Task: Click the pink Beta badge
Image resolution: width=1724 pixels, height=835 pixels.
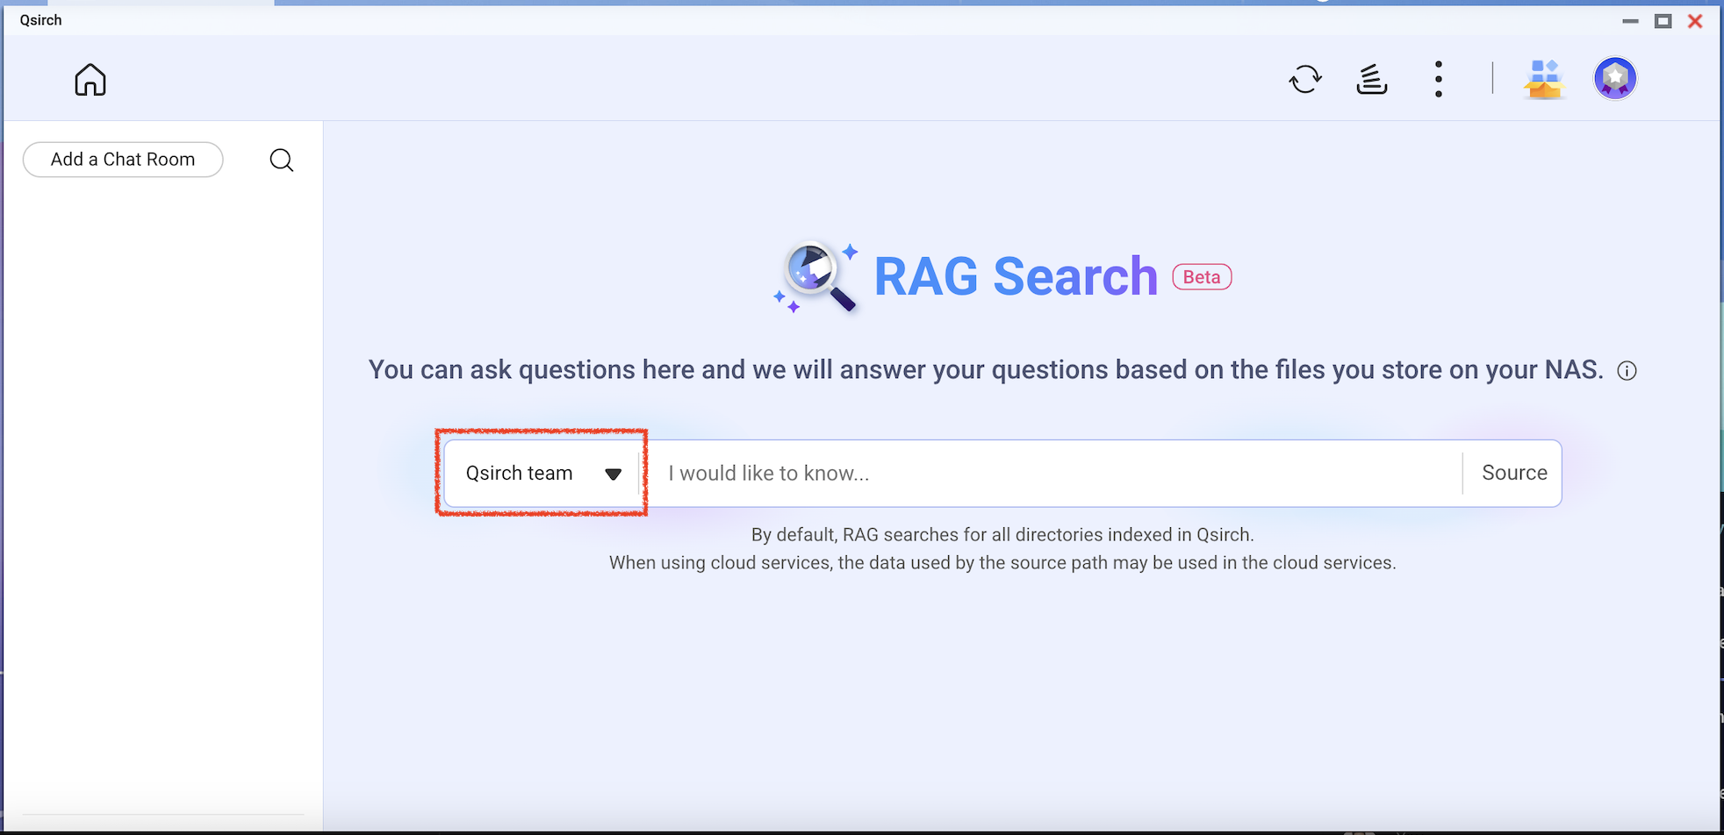Action: pos(1201,277)
